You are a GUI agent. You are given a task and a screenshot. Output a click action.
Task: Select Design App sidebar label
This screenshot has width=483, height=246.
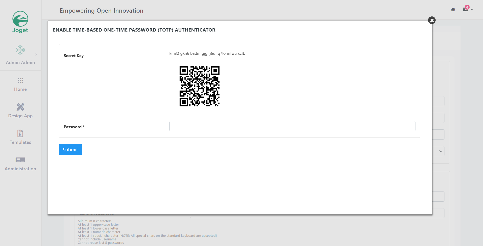tap(20, 116)
